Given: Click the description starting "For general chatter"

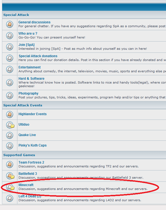Looking at the screenshot, I should pos(92,26).
